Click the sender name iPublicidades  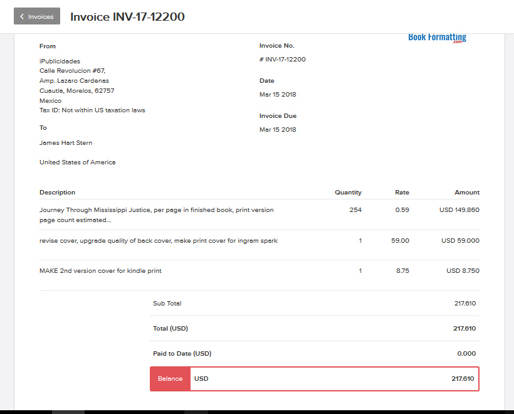coord(60,61)
